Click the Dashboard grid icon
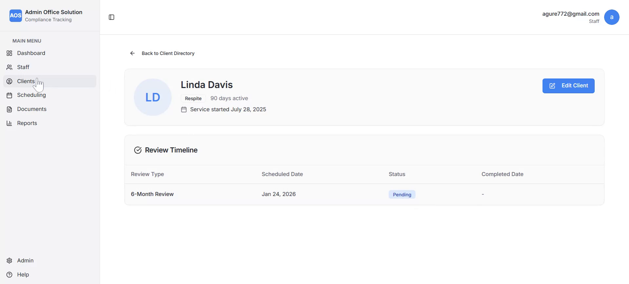This screenshot has width=629, height=284. click(10, 53)
